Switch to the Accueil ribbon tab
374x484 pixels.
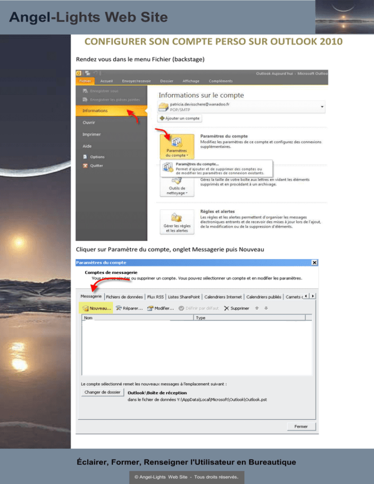(x=107, y=81)
